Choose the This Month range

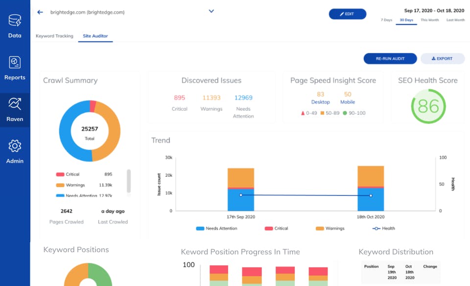click(x=429, y=20)
